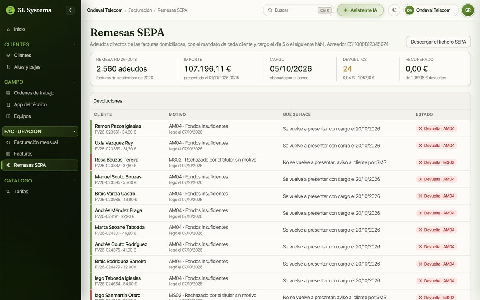
Task: Click the percent icon beside Tarifas
Action: click(8, 192)
